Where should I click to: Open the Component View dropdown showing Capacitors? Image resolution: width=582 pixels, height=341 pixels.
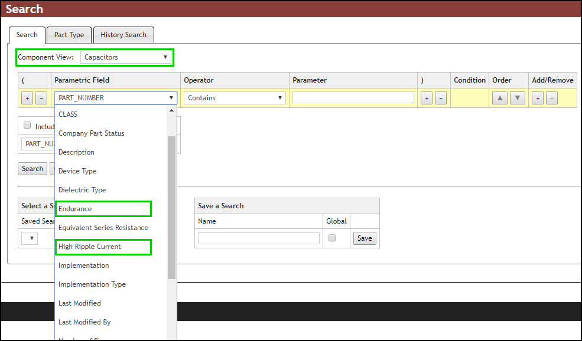pyautogui.click(x=126, y=57)
